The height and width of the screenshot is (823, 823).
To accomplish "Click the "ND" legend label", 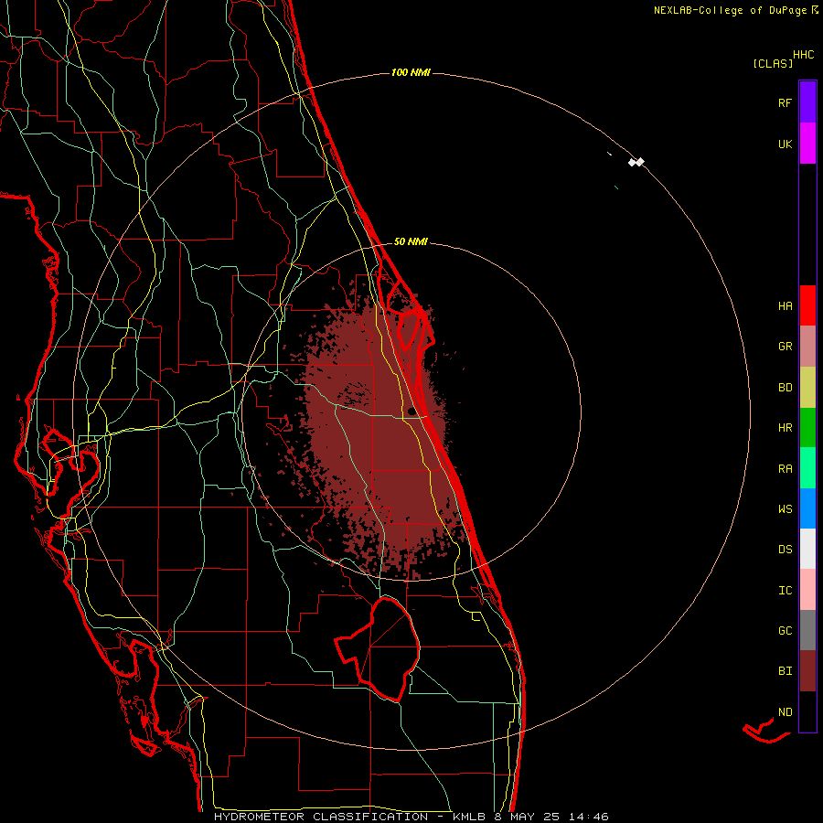I will coord(785,712).
